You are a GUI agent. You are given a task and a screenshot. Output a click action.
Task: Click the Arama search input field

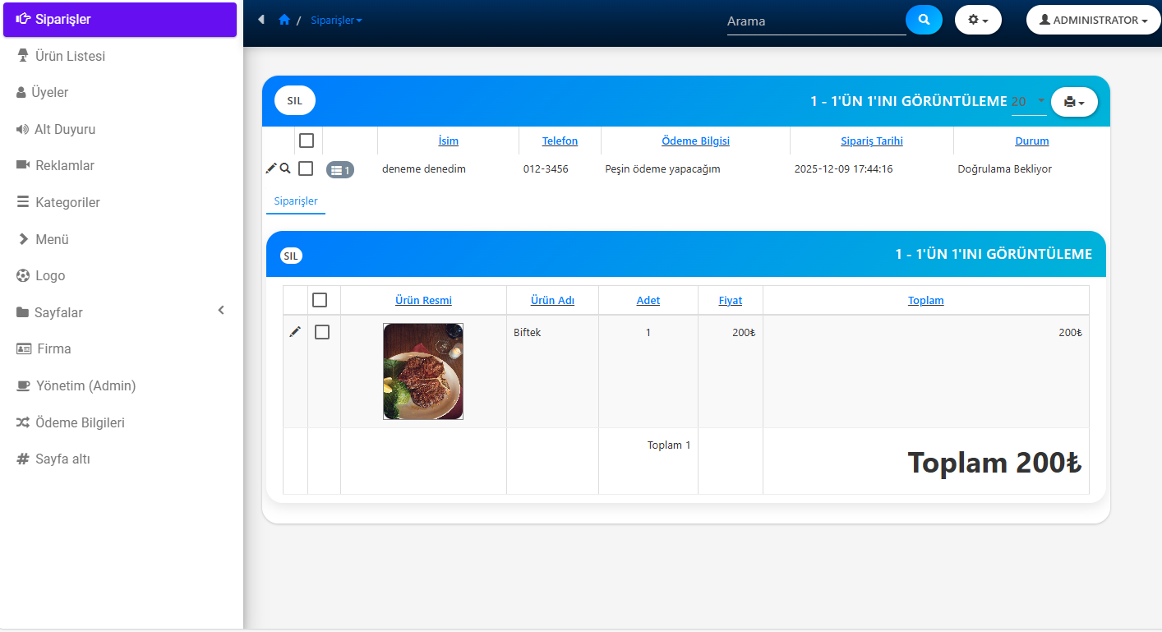pos(815,21)
